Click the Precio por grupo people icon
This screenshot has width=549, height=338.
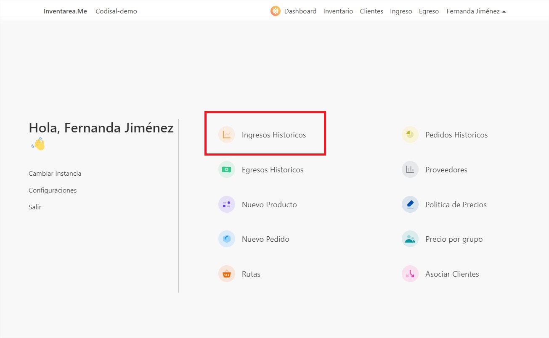(x=410, y=238)
